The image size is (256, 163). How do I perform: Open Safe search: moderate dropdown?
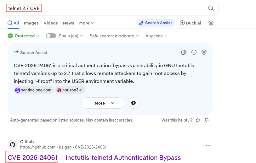coord(114,36)
